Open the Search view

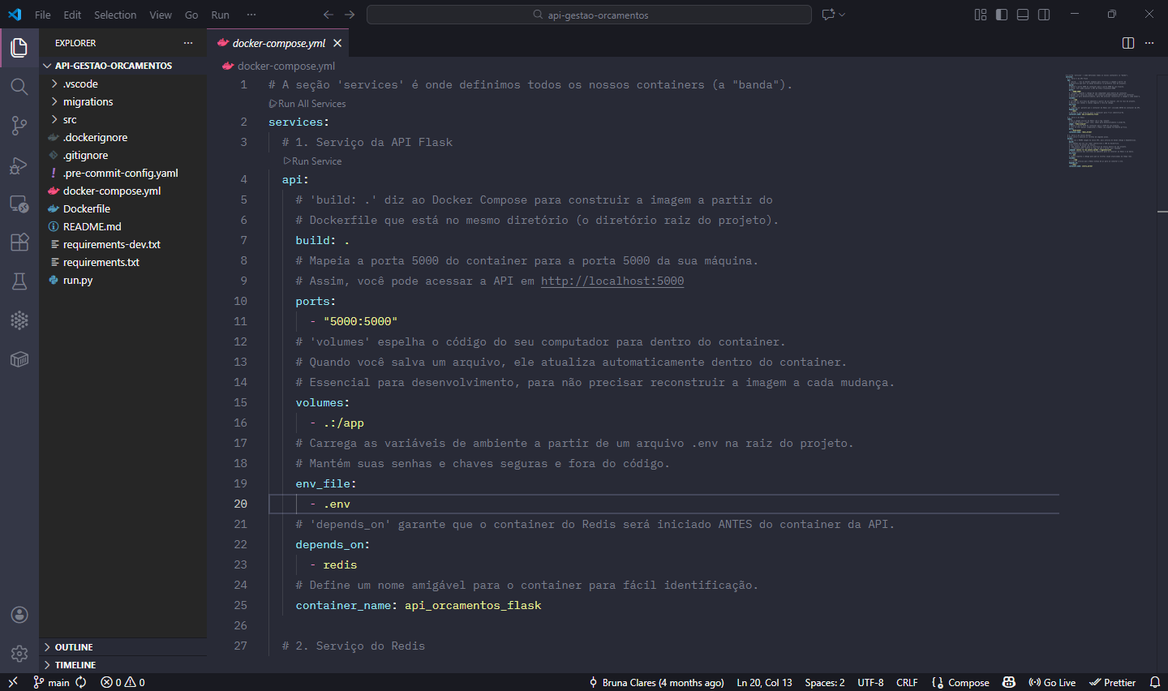coord(19,86)
